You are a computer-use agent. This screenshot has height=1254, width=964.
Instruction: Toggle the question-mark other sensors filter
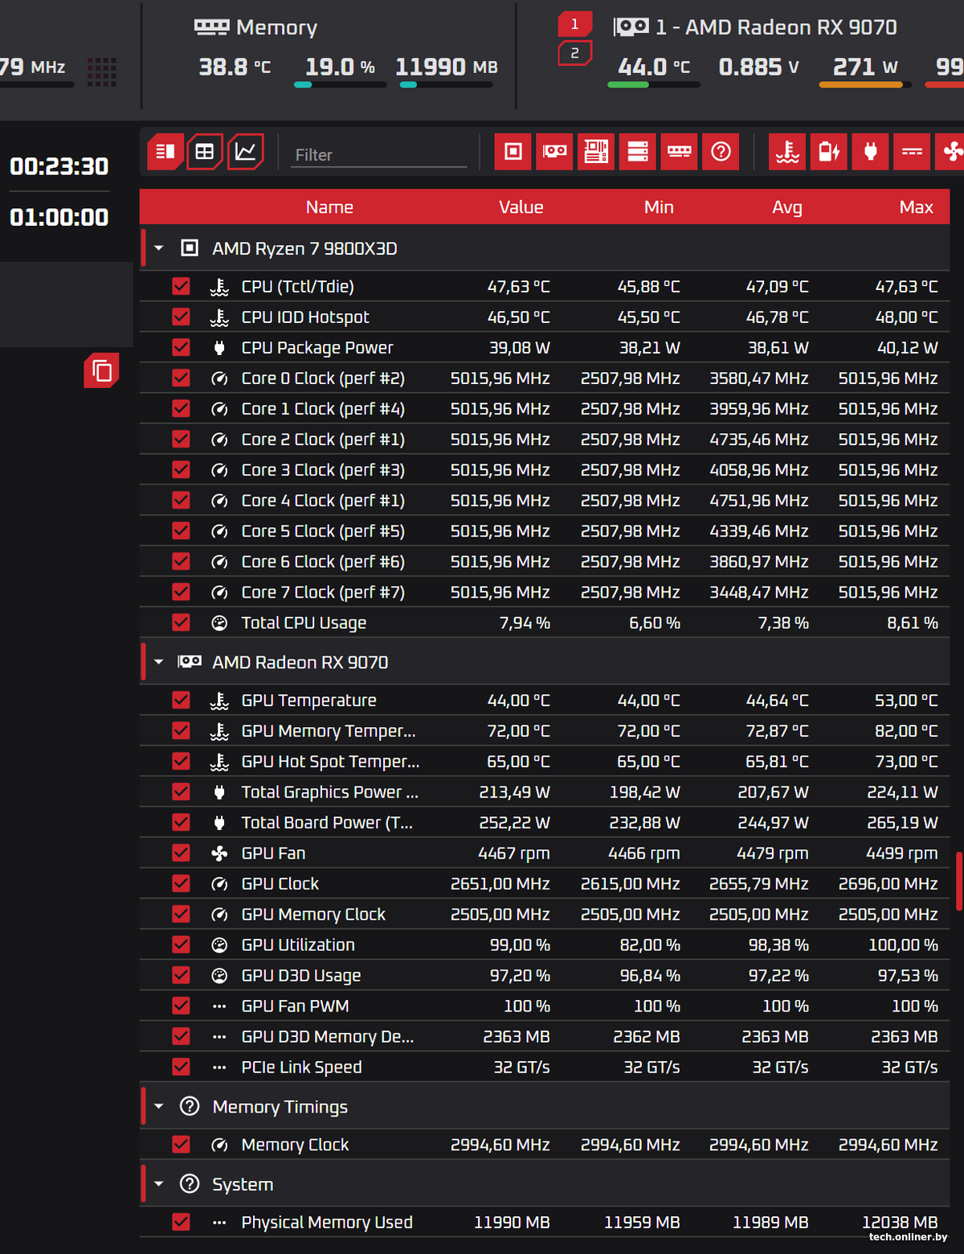721,151
